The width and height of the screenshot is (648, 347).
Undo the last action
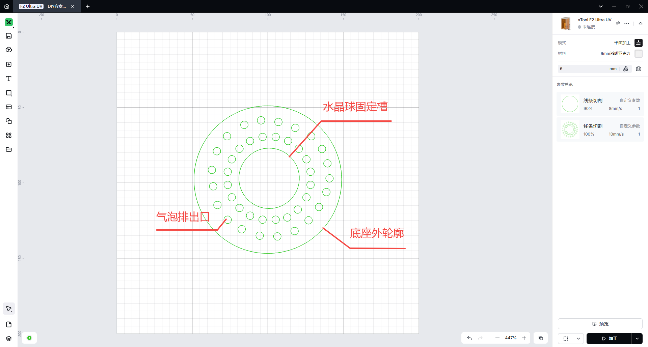[x=469, y=338]
